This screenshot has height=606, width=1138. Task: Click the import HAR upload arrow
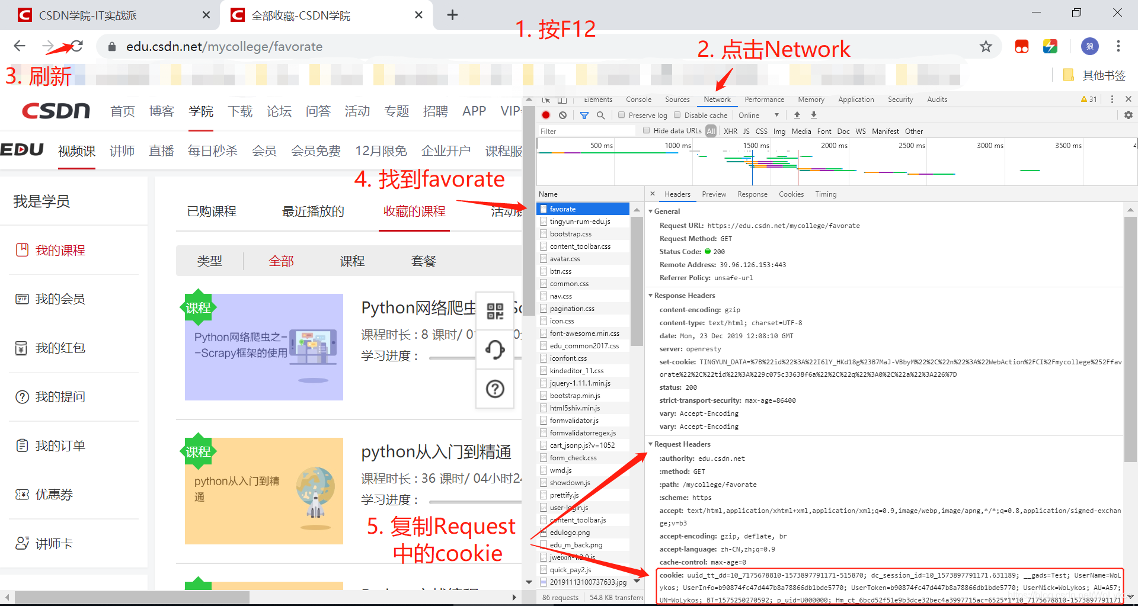click(797, 115)
